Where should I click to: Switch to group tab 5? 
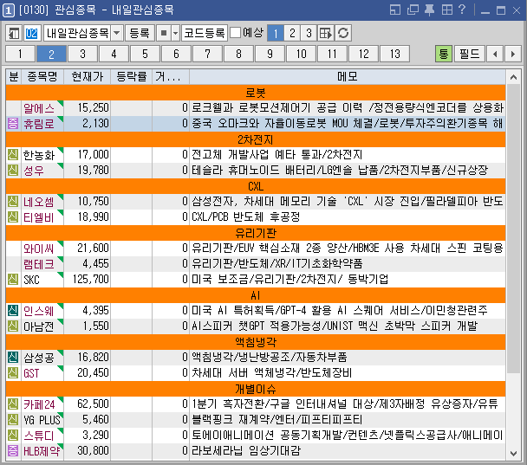145,54
